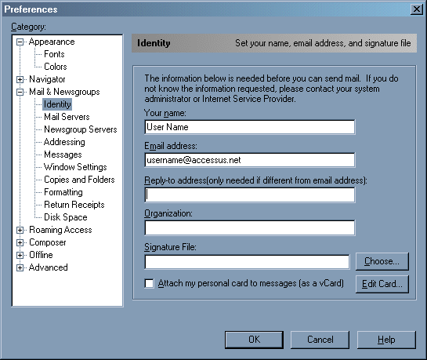Select the Identity tree item
The image size is (427, 360).
pyautogui.click(x=57, y=104)
